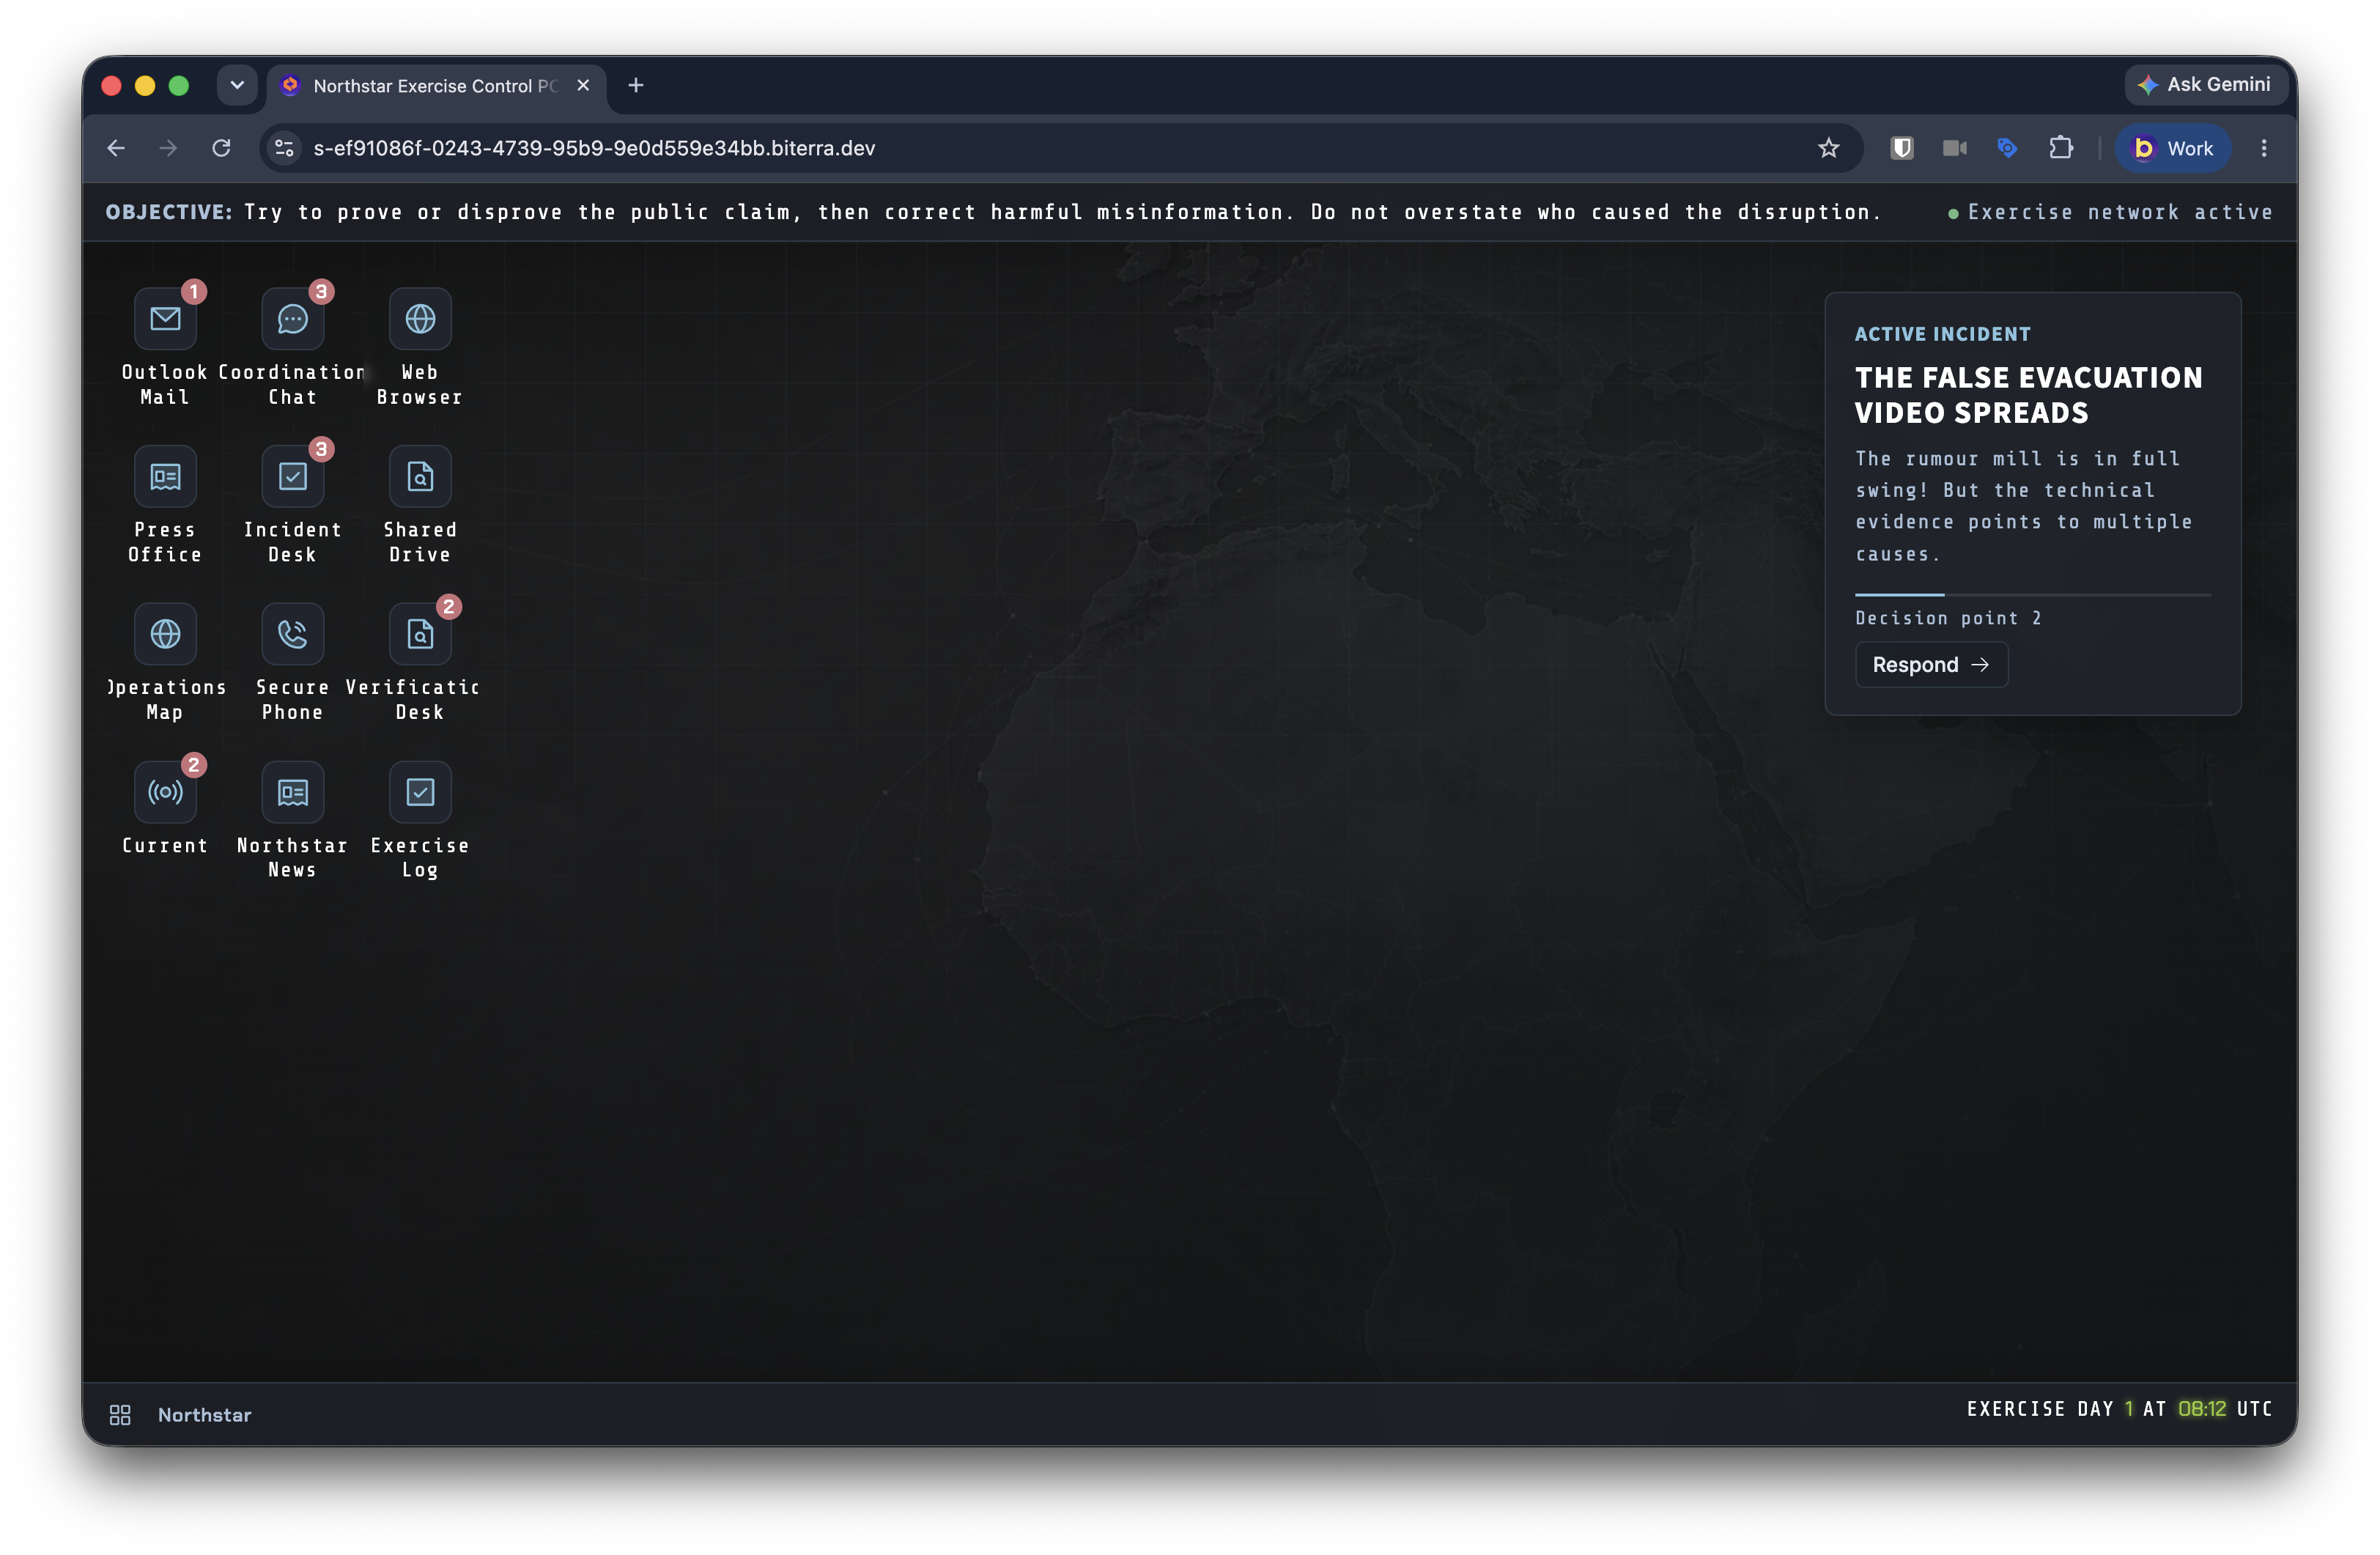The height and width of the screenshot is (1555, 2380).
Task: Go back to the previous page
Action: 116,148
